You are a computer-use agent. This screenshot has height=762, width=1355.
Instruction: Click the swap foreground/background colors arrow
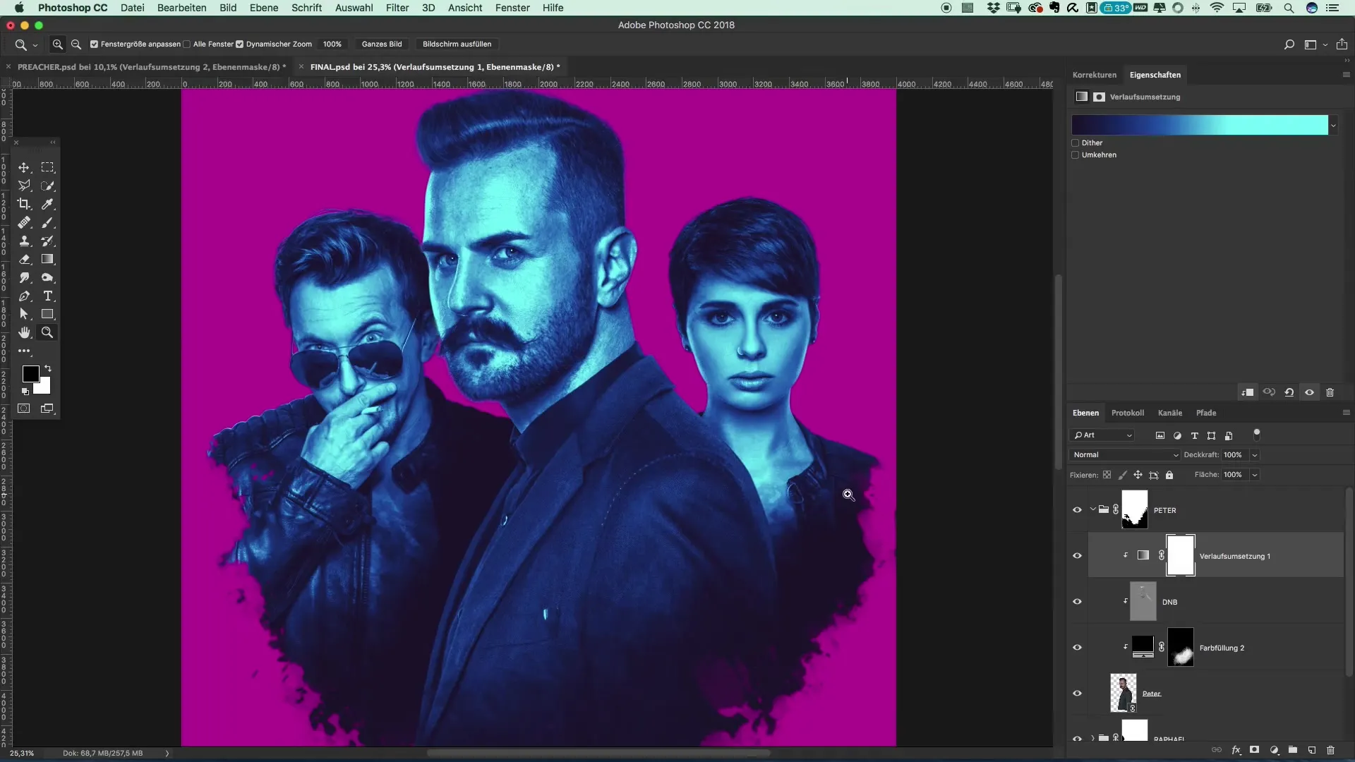click(x=48, y=368)
